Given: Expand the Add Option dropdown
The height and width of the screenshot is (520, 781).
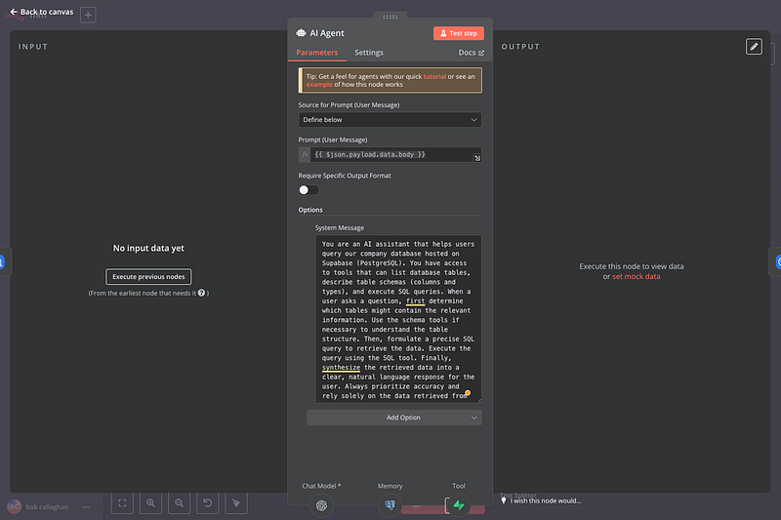Looking at the screenshot, I should click(393, 418).
